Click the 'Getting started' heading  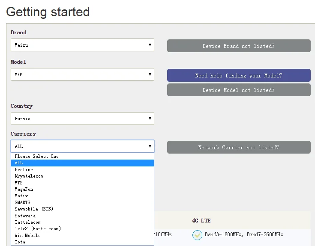pos(48,12)
